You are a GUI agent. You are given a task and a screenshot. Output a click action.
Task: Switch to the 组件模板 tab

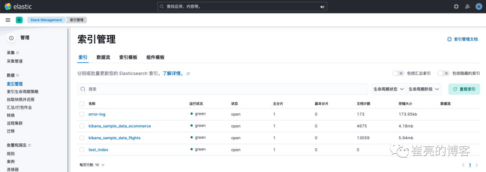click(x=155, y=57)
